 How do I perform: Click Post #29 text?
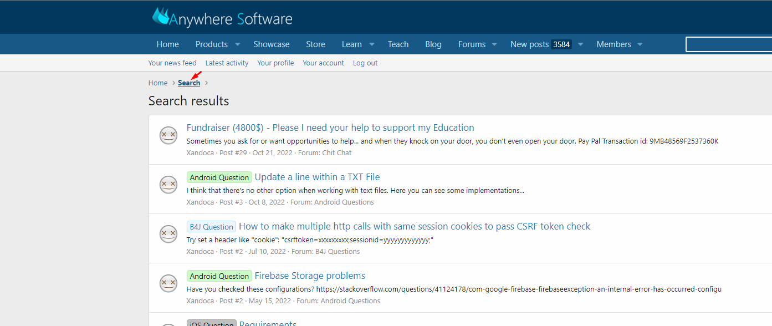point(233,152)
